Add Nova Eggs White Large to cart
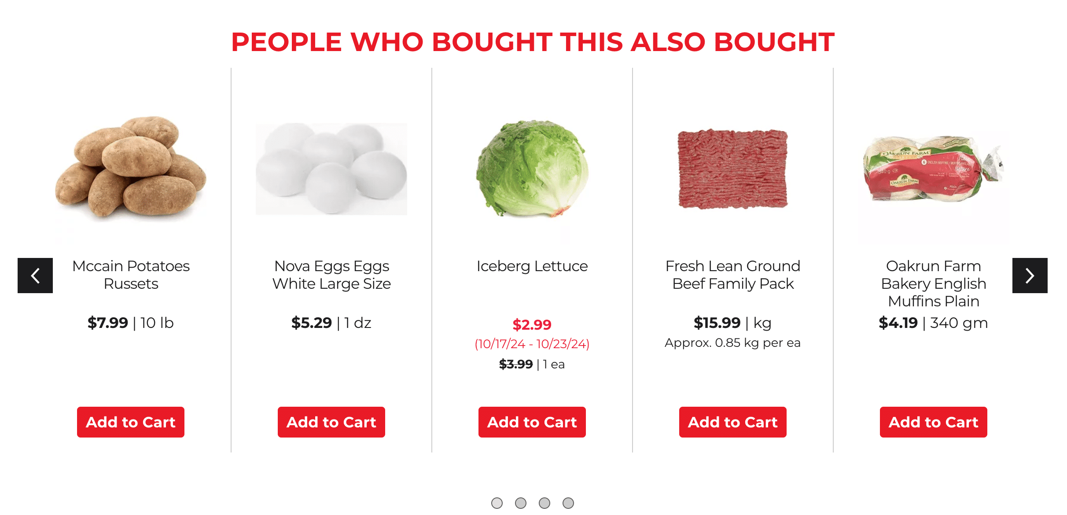Image resolution: width=1067 pixels, height=515 pixels. click(331, 422)
